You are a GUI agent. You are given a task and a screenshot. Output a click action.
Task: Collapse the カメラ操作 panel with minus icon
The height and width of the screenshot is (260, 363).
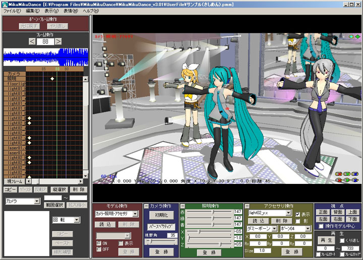[x=146, y=206]
